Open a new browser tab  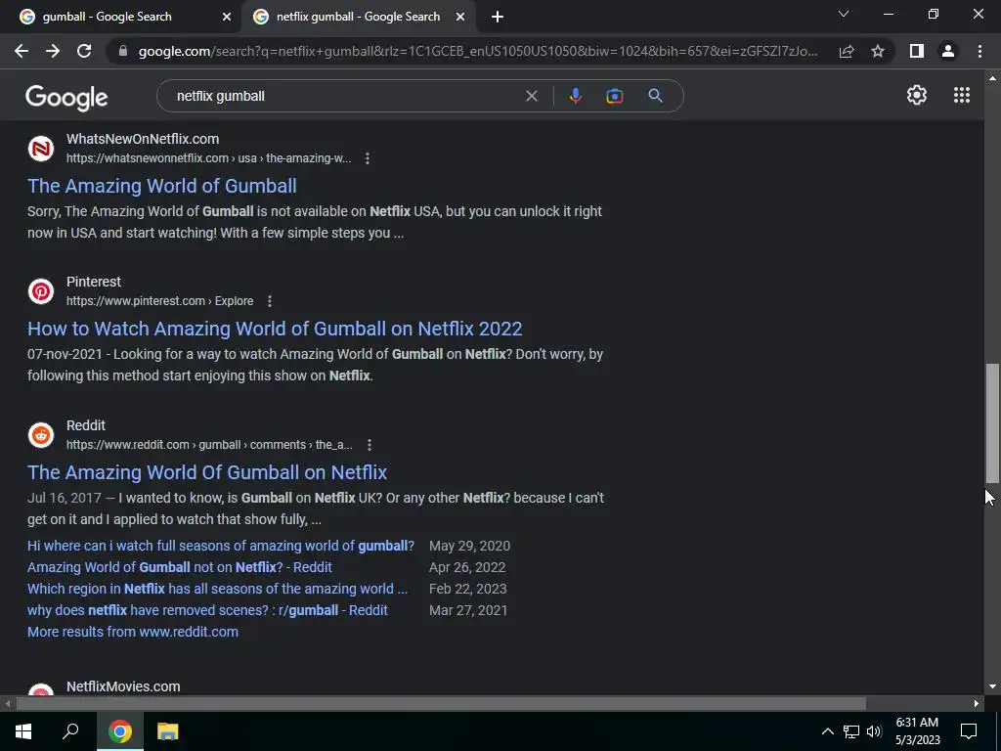(498, 18)
